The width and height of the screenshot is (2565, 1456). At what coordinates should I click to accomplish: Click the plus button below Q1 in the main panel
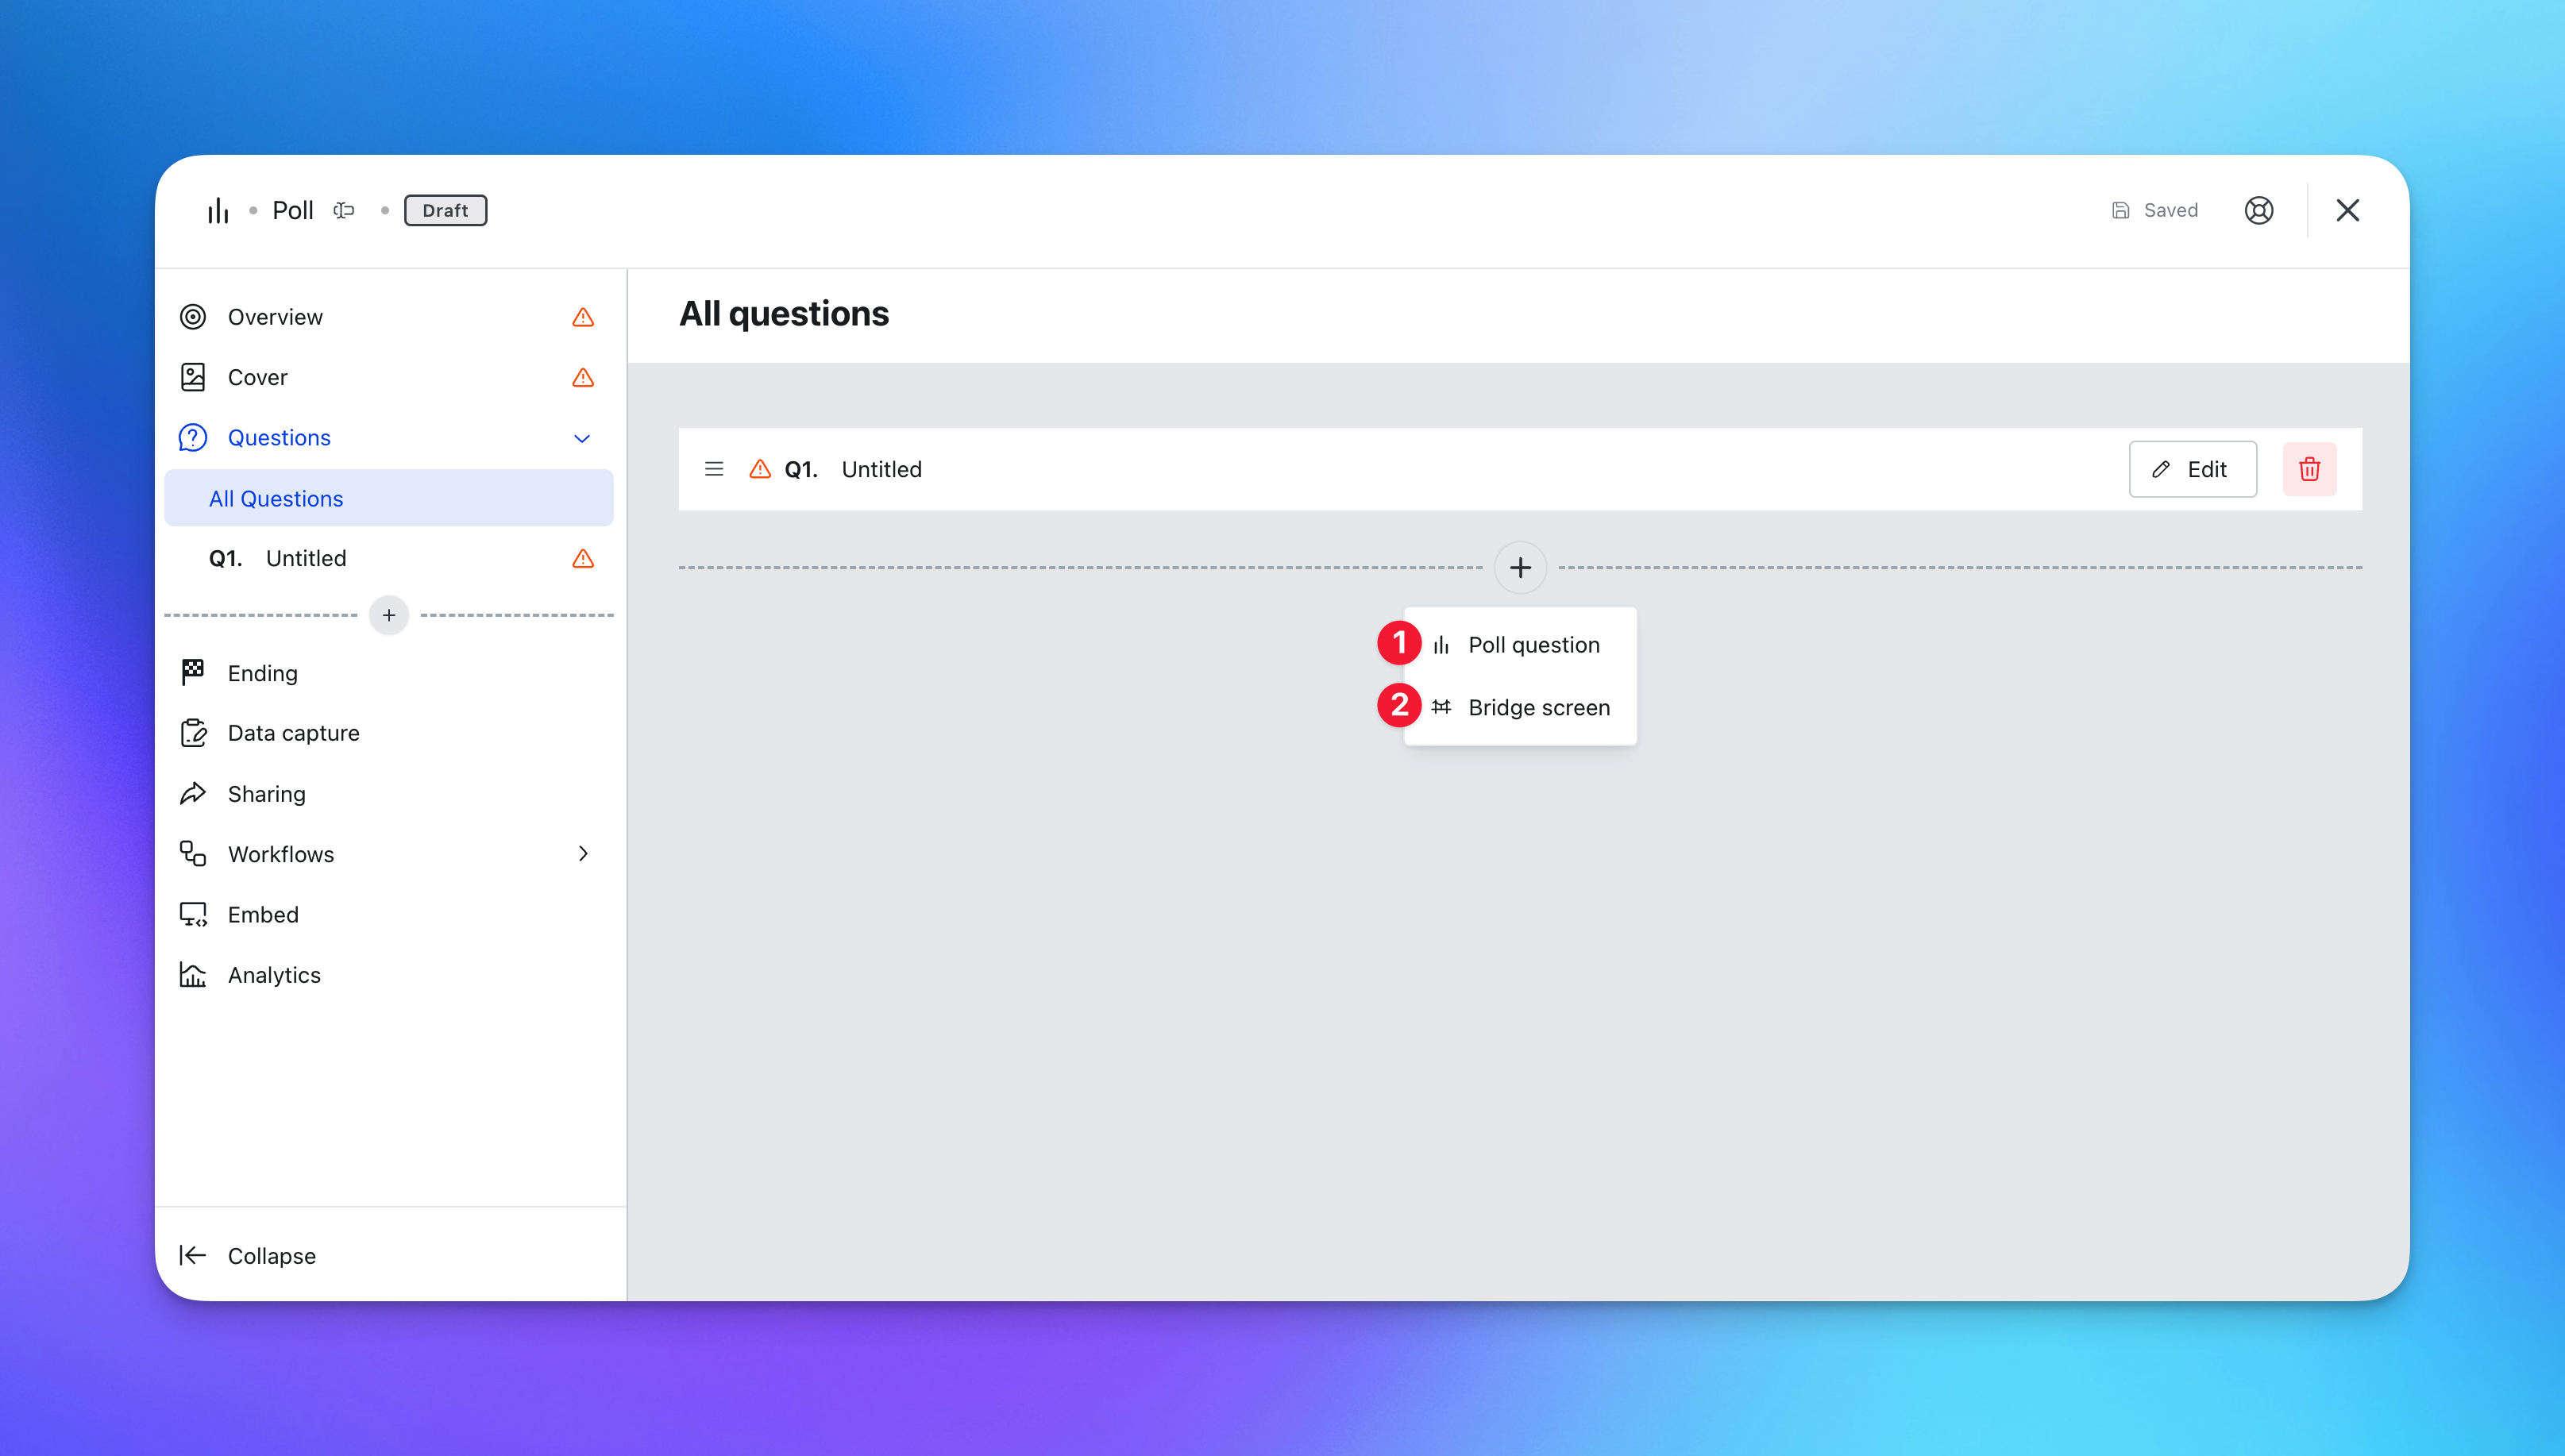tap(1520, 568)
